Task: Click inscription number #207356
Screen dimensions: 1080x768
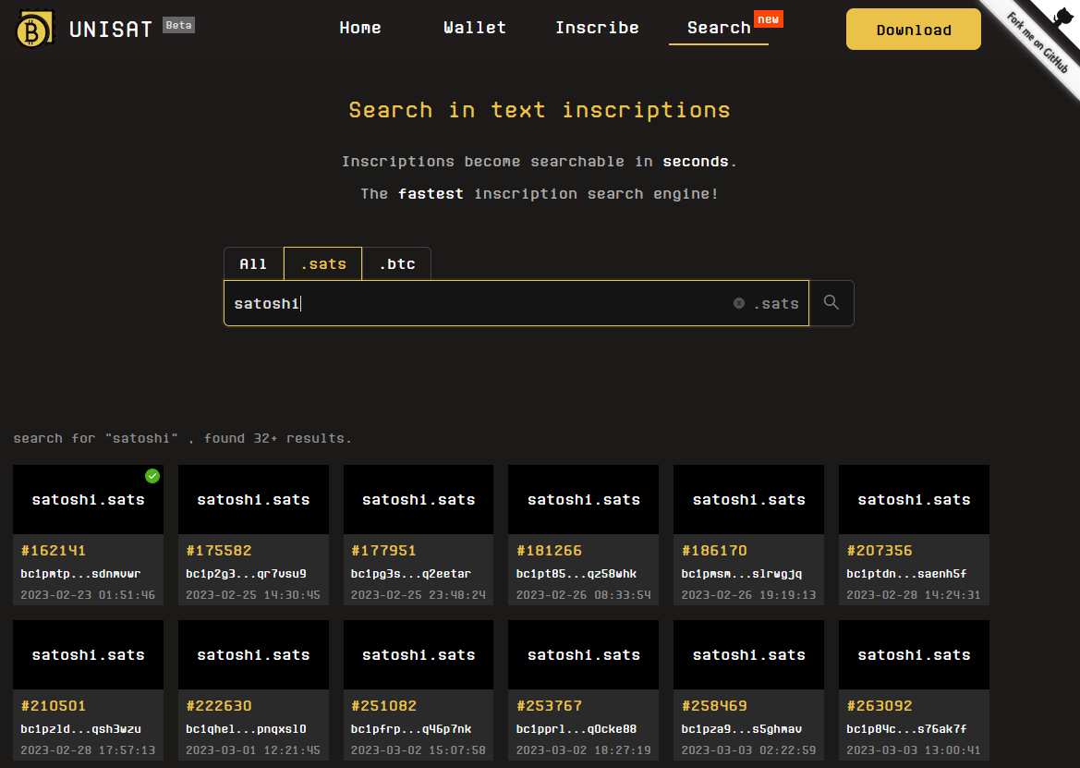Action: click(880, 550)
